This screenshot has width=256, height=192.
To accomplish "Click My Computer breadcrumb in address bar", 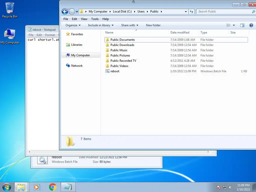I will click(x=98, y=11).
